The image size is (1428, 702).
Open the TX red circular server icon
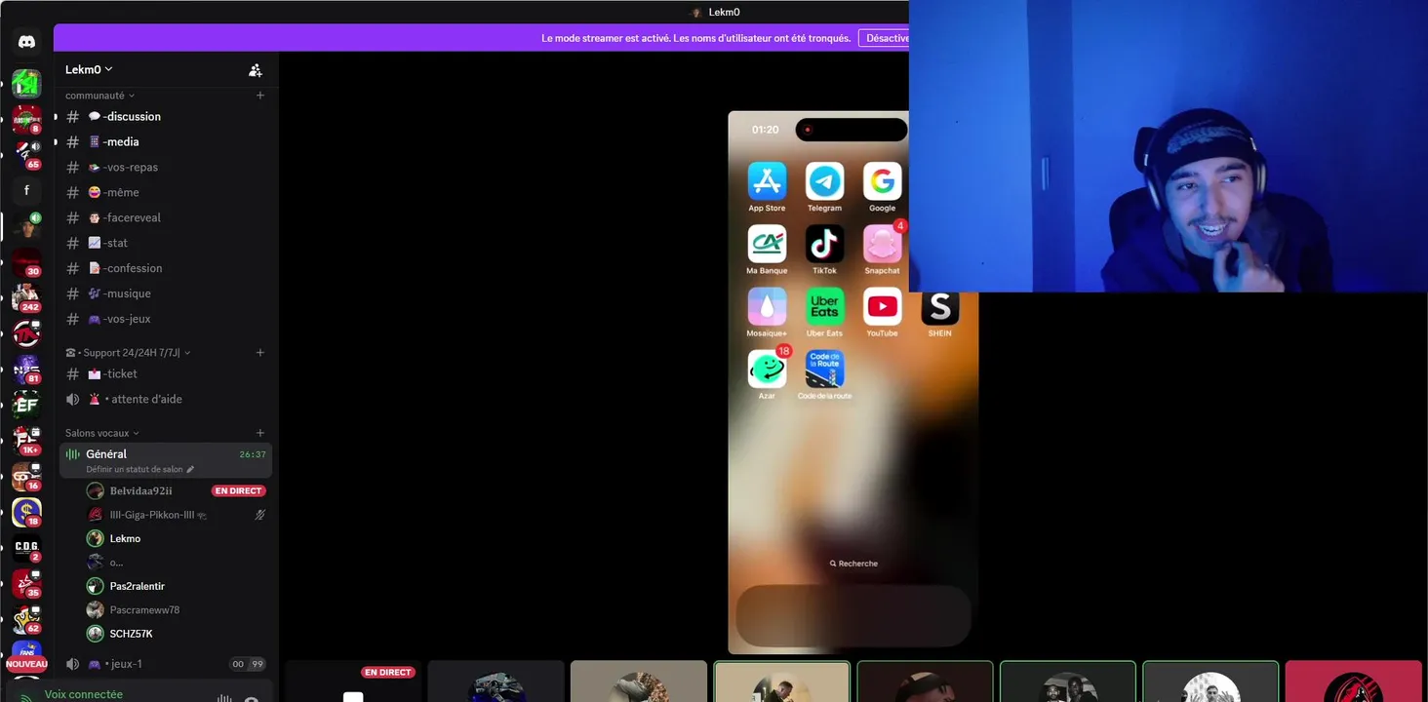pyautogui.click(x=26, y=333)
